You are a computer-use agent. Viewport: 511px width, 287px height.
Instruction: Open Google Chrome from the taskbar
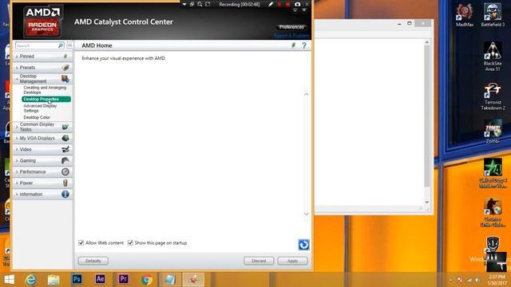pos(147,280)
